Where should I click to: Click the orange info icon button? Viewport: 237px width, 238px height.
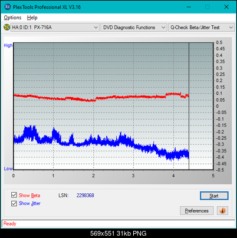(222, 211)
